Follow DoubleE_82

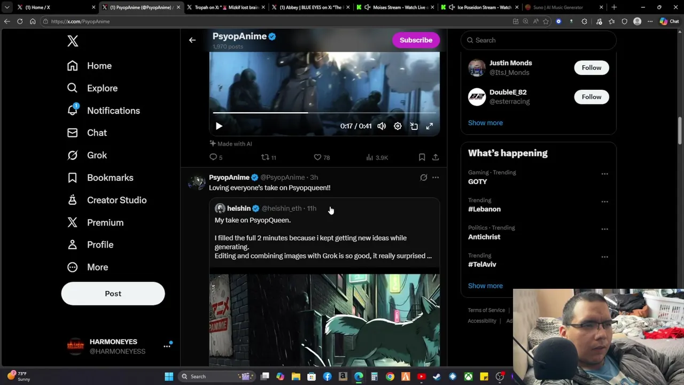[x=592, y=97]
